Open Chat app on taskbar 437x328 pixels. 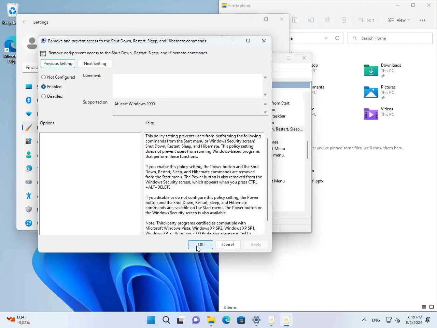coord(196,320)
